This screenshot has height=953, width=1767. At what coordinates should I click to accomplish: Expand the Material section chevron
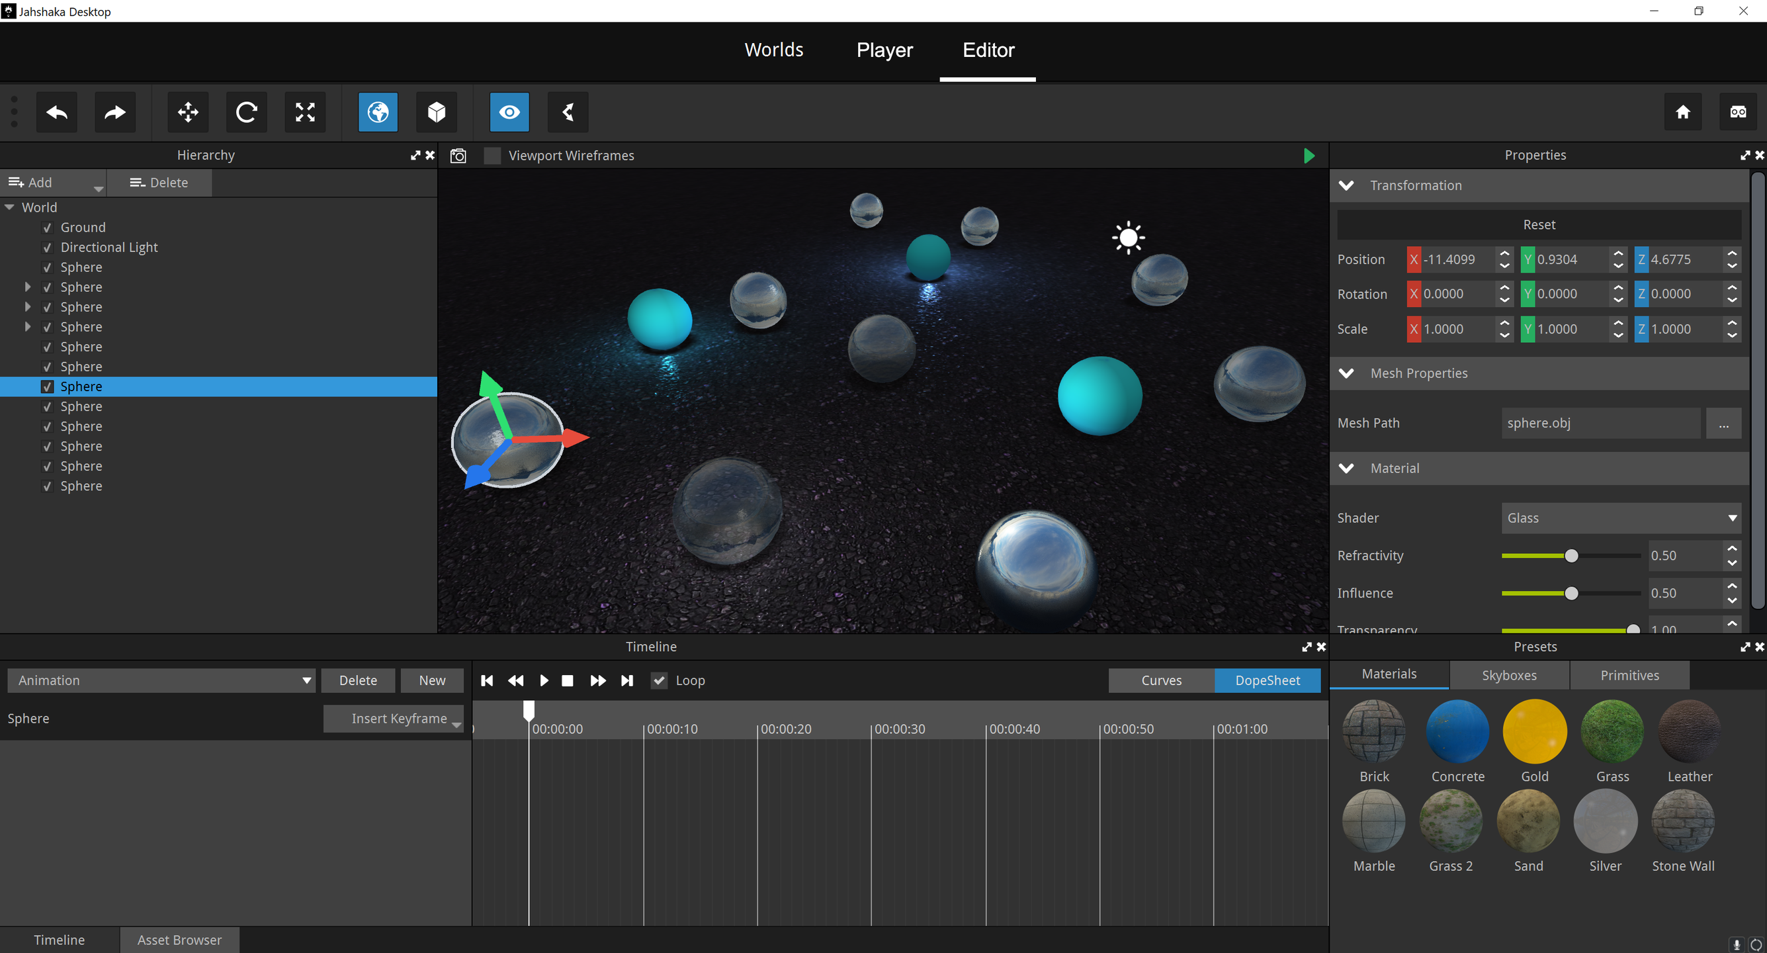point(1347,469)
